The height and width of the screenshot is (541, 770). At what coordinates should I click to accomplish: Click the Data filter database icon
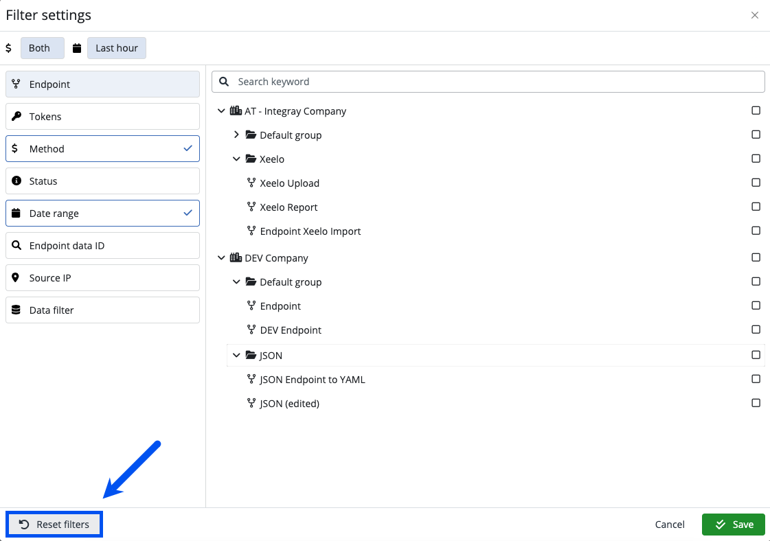coord(16,310)
